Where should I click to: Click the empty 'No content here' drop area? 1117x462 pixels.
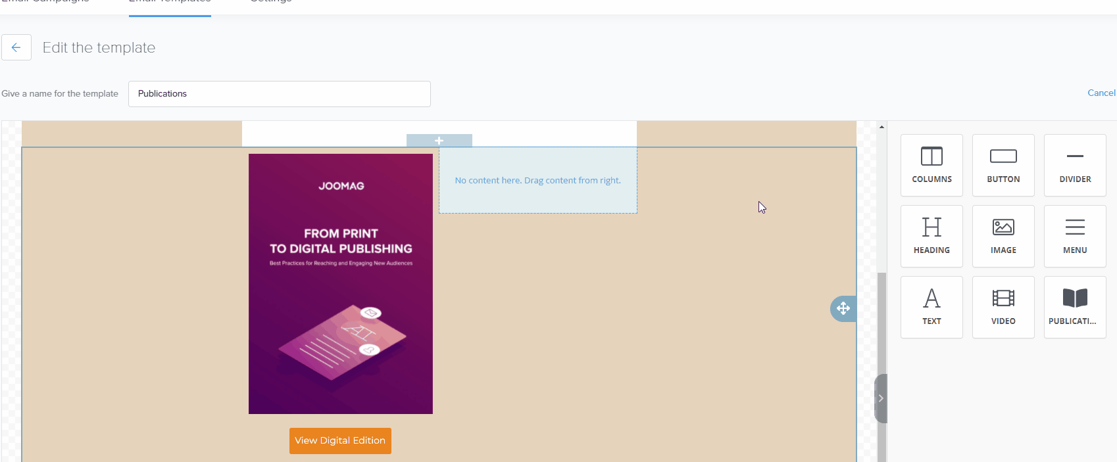coord(537,181)
